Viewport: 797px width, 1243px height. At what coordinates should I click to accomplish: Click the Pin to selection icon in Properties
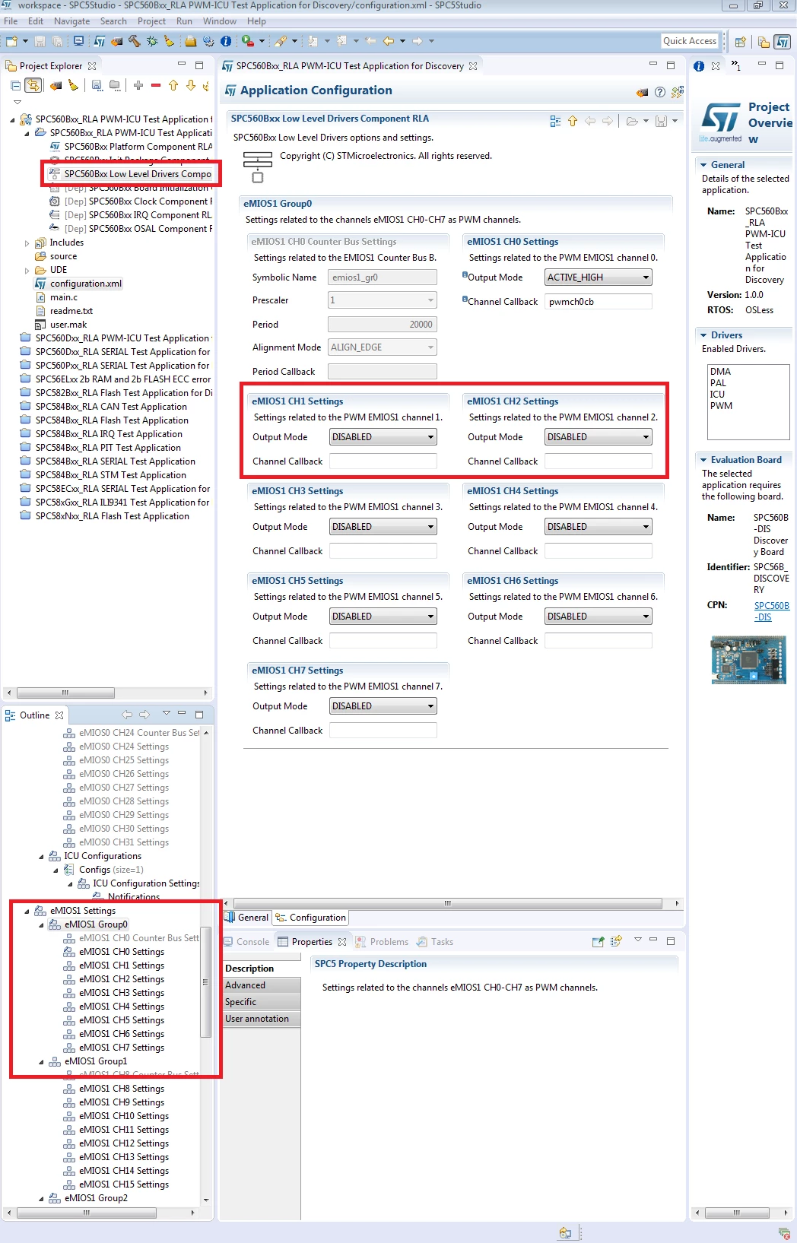coord(598,941)
